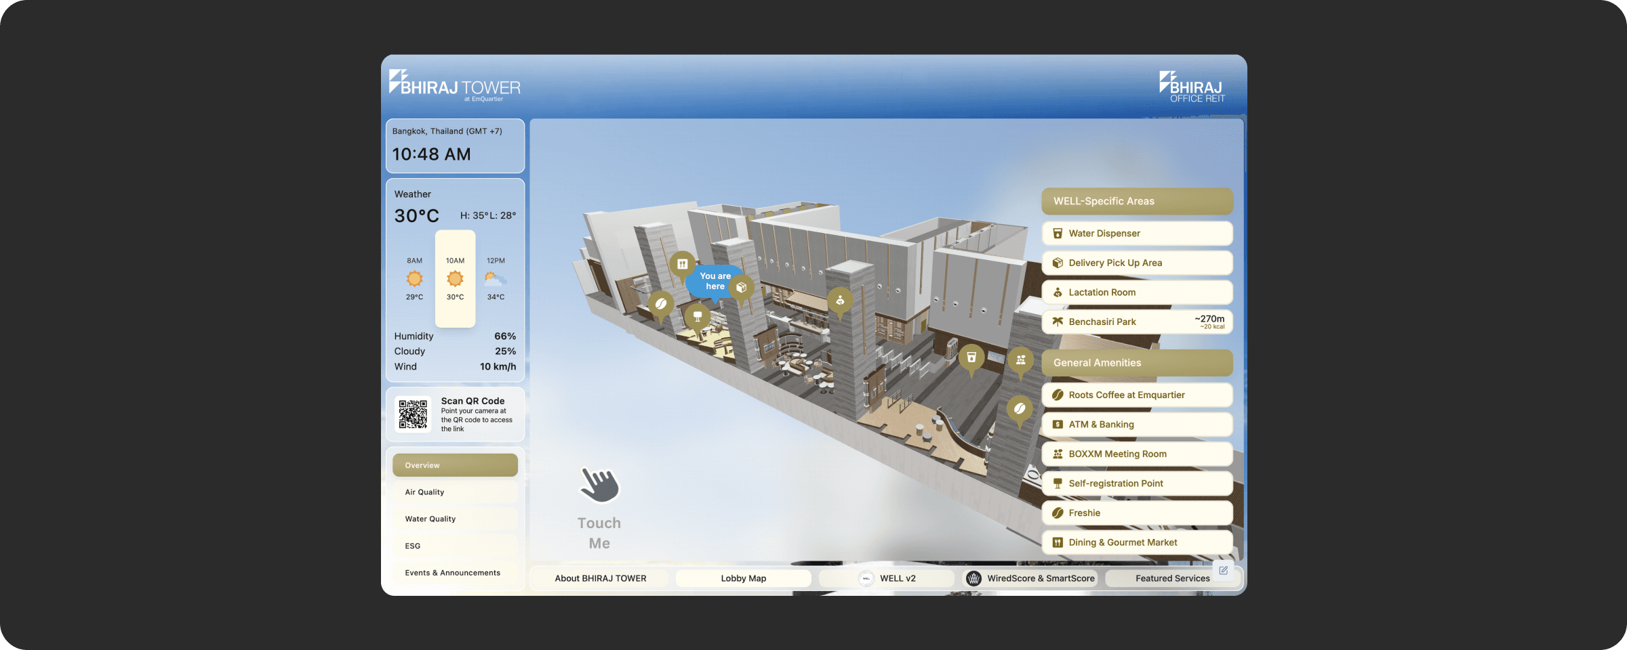Click the BHIRAJ TOWER logo

[x=455, y=86]
